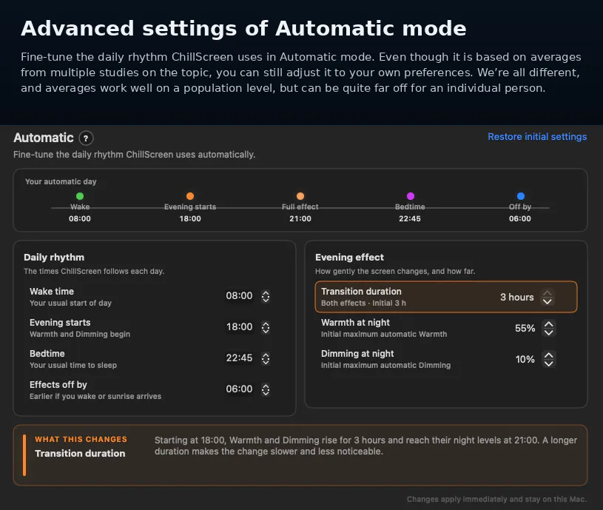Click the Wake time label in Daily rhythm

52,292
